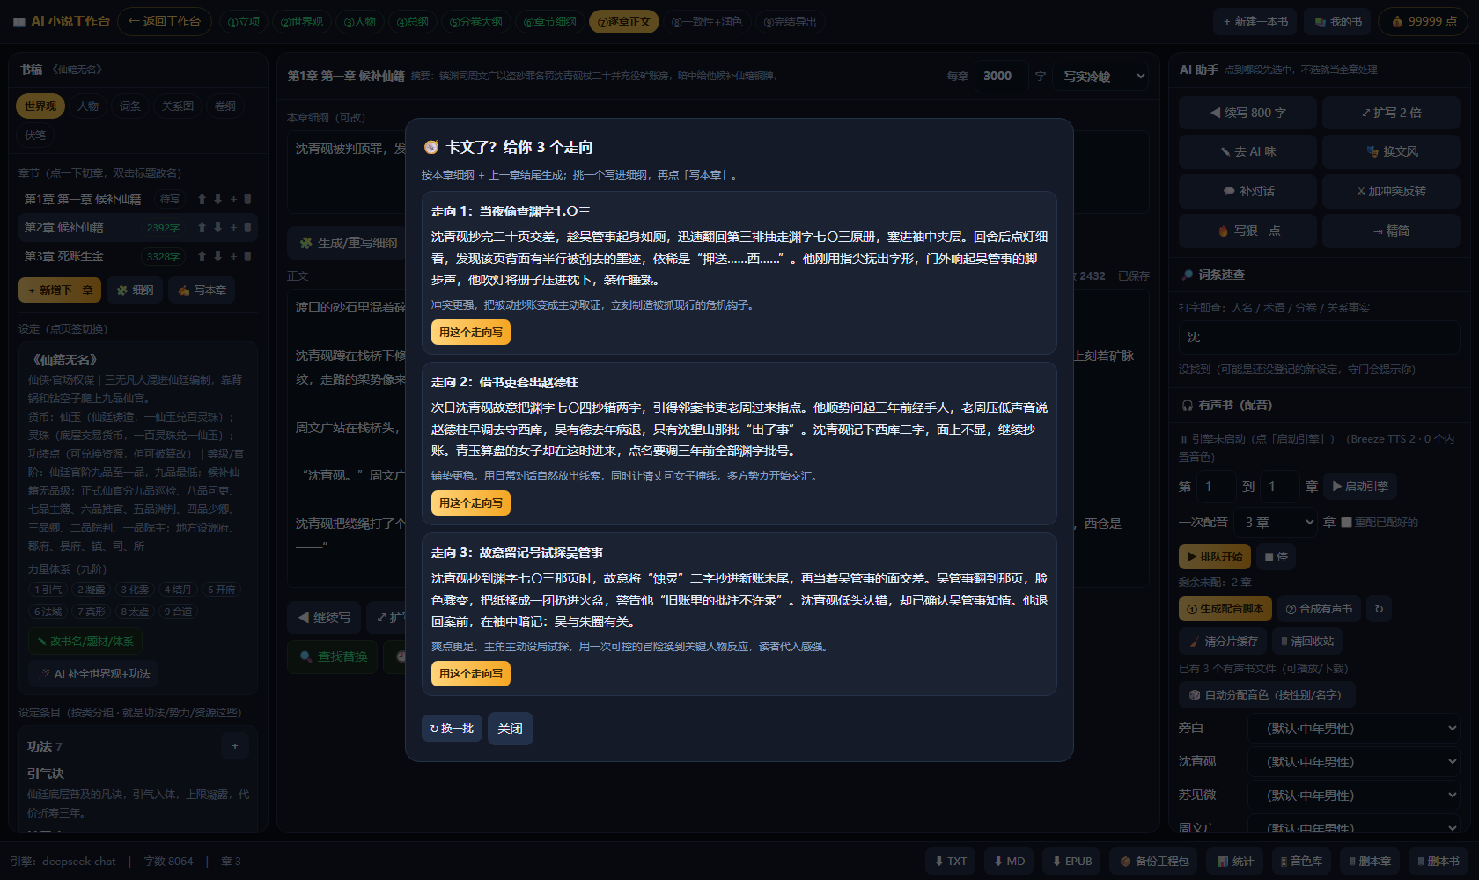The height and width of the screenshot is (880, 1479).
Task: Open step ⑥章节细纲
Action: (x=549, y=22)
